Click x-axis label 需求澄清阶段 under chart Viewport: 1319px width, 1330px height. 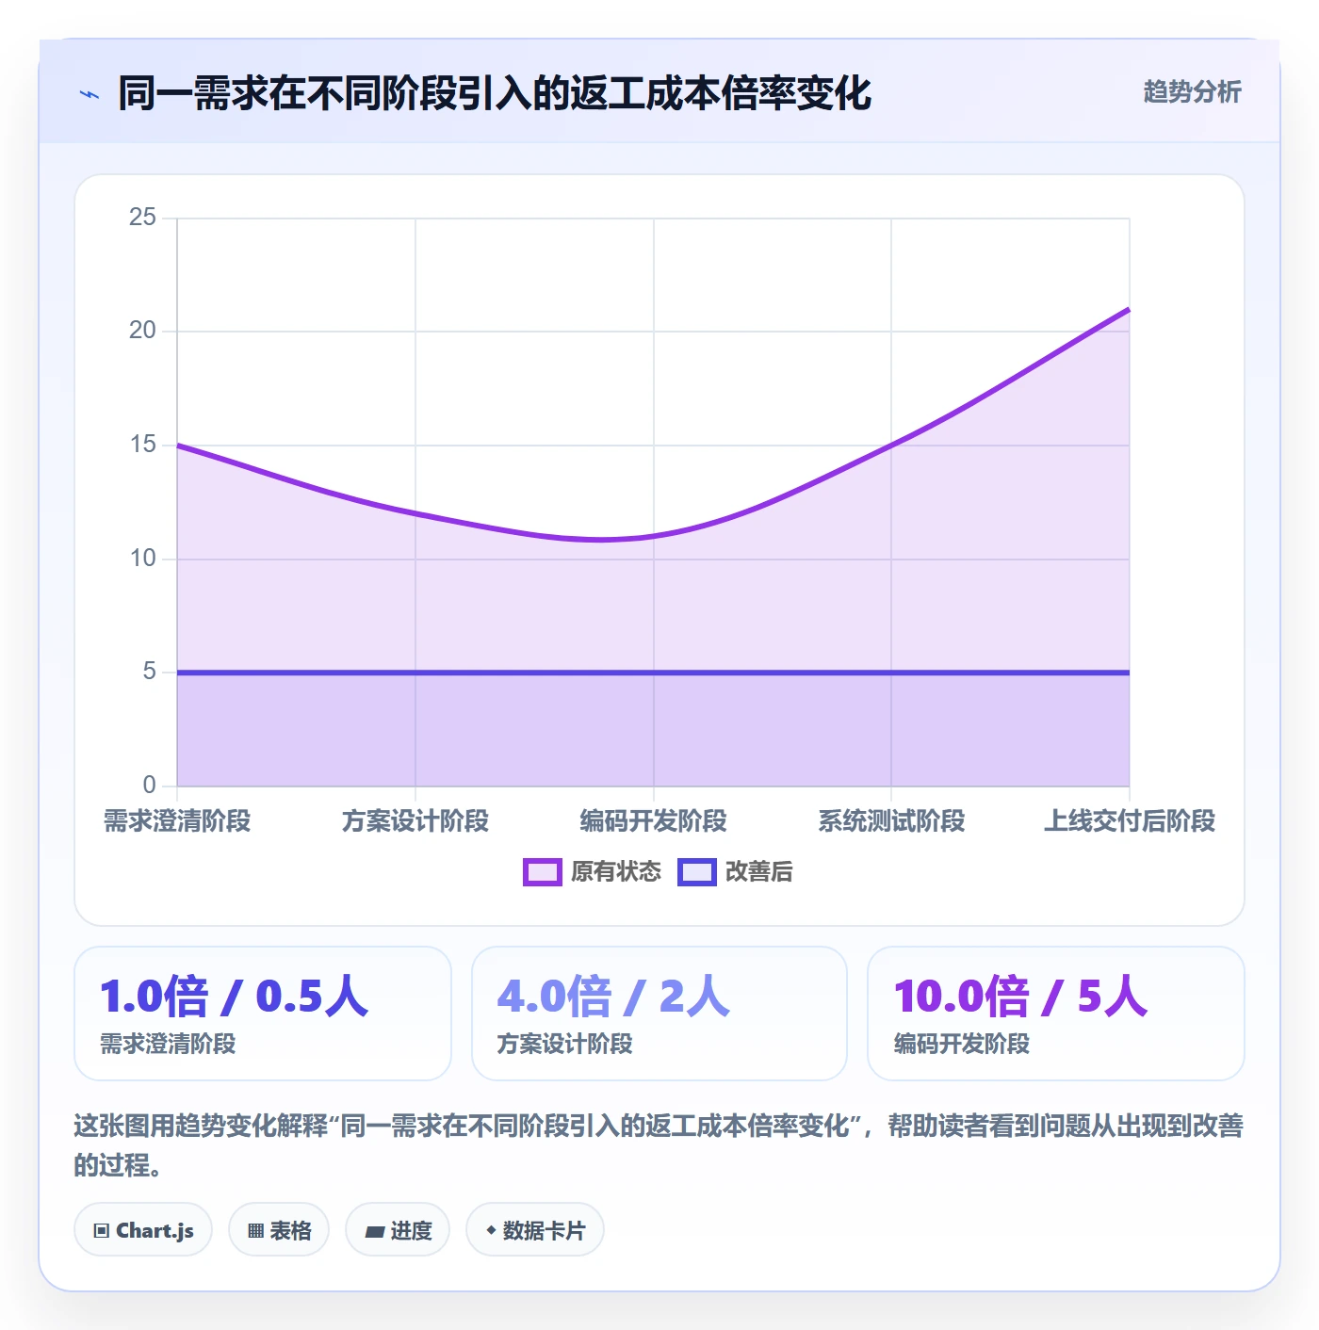[x=177, y=821]
